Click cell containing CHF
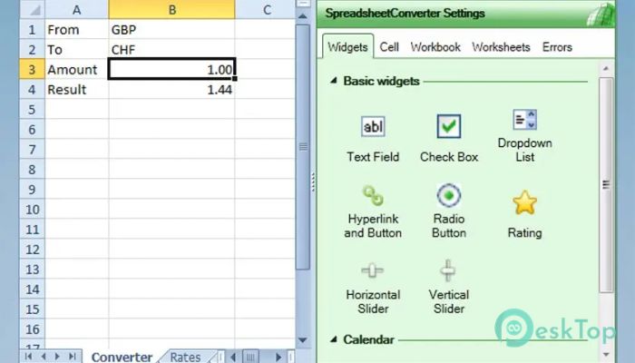635x363 pixels. (171, 49)
